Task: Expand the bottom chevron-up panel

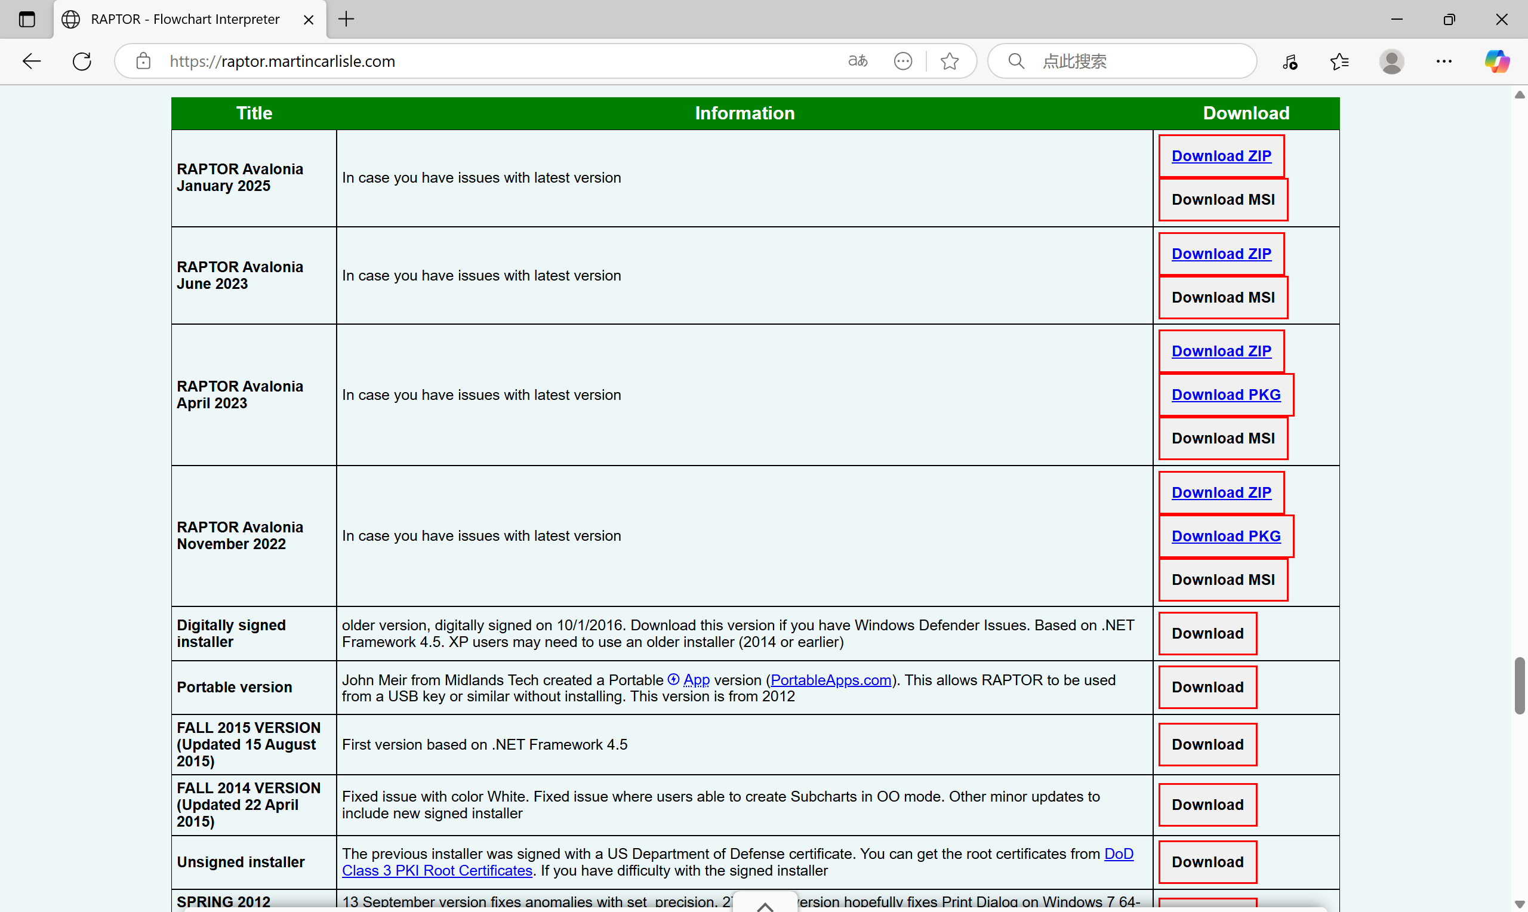Action: [765, 905]
